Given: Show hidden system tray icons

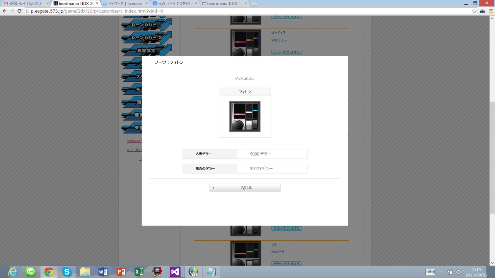Looking at the screenshot, I should (441, 272).
